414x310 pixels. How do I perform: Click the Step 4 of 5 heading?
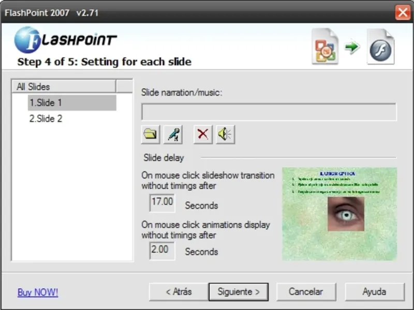click(105, 61)
